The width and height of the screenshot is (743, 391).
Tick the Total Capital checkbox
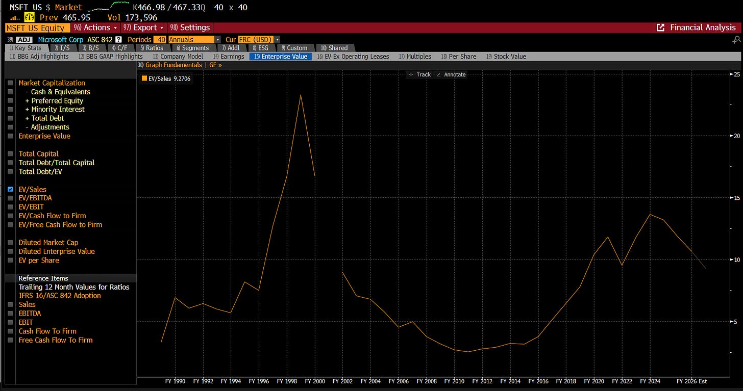pos(10,154)
